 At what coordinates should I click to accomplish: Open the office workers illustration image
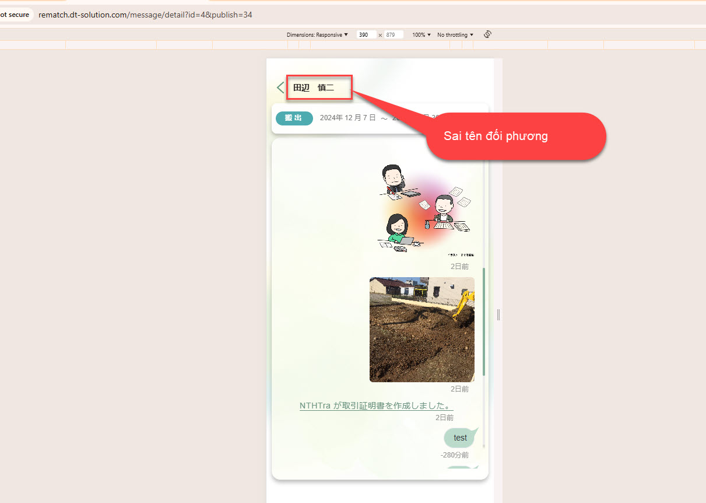pyautogui.click(x=427, y=210)
